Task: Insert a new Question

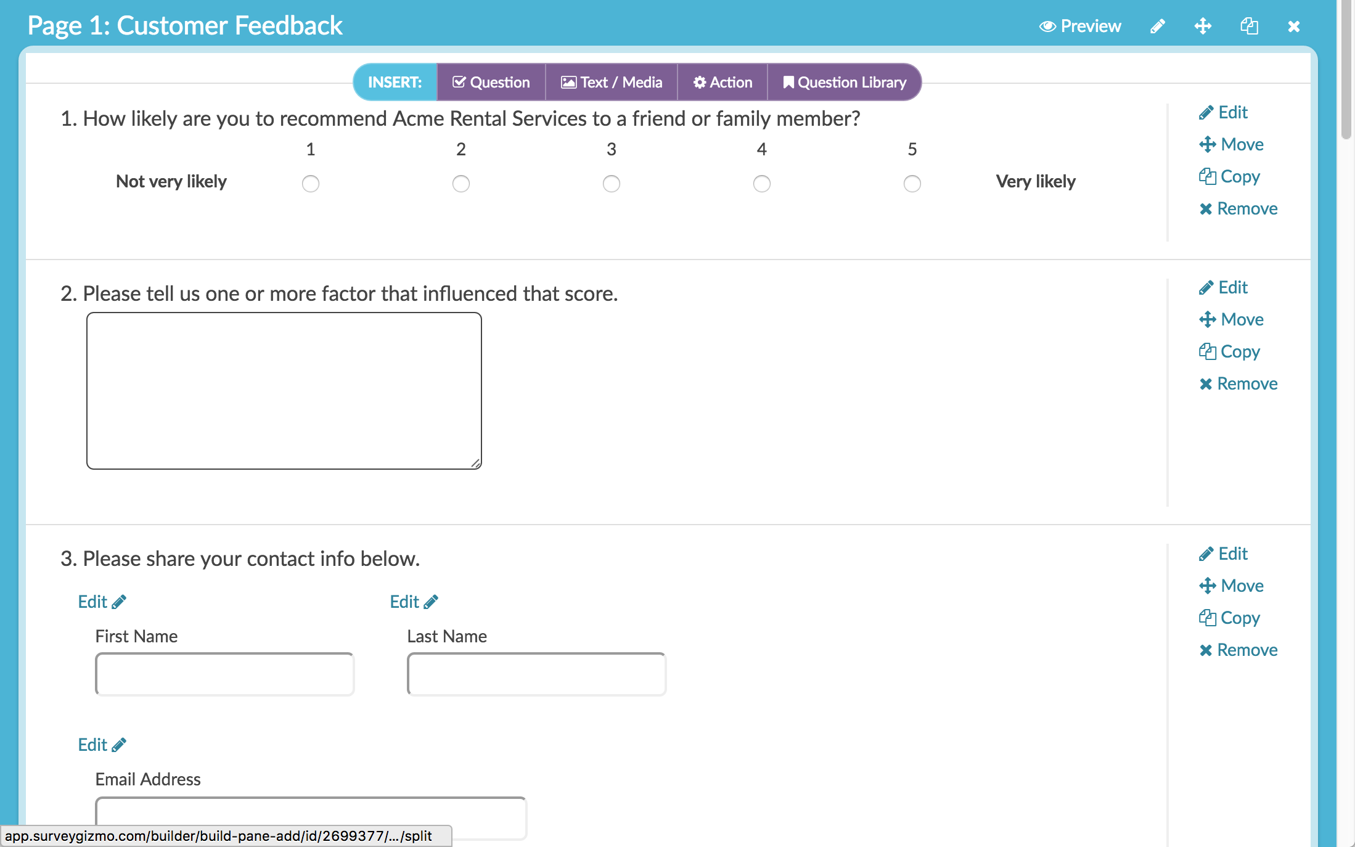Action: click(x=491, y=82)
